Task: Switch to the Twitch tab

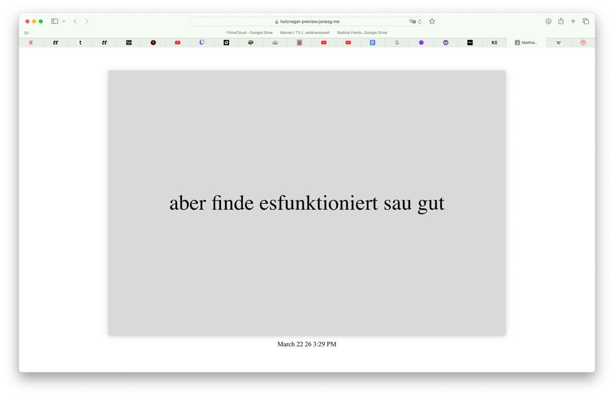Action: (202, 43)
